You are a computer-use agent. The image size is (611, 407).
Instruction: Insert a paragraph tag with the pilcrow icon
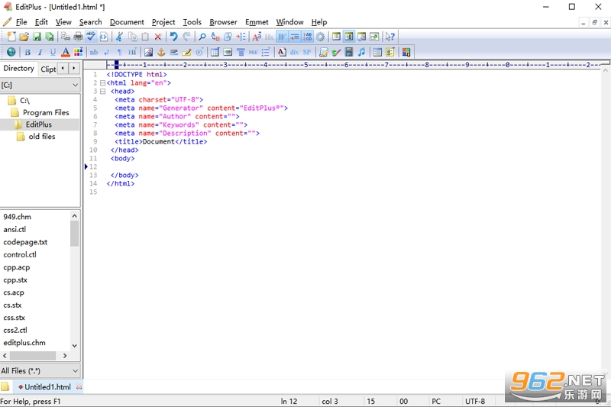(119, 52)
